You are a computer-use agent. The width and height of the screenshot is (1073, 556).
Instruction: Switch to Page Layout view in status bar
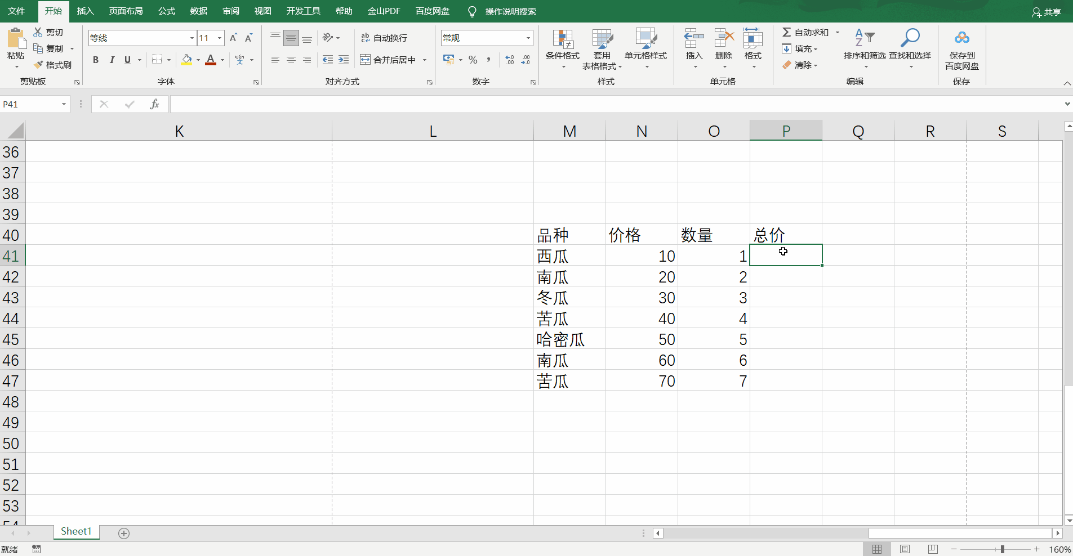click(x=905, y=549)
